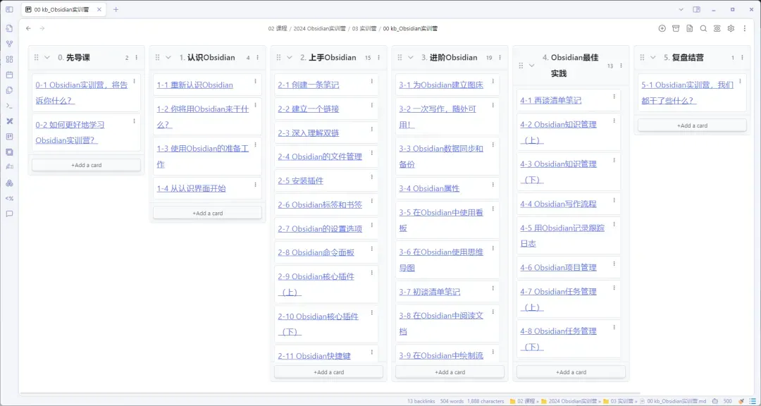Open the tab list dropdown chevron
Viewport: 761px width, 406px height.
[x=681, y=9]
